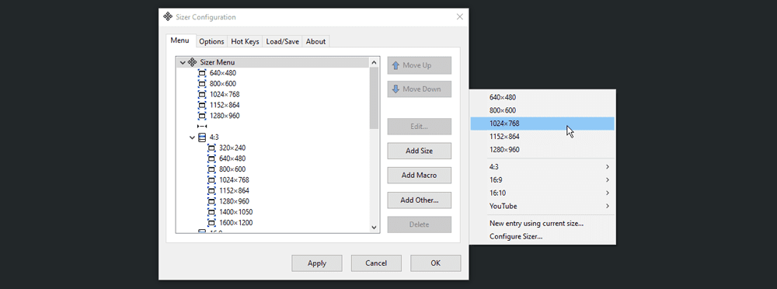Switch to the Hot Keys tab
This screenshot has height=289, width=777.
[x=245, y=42]
